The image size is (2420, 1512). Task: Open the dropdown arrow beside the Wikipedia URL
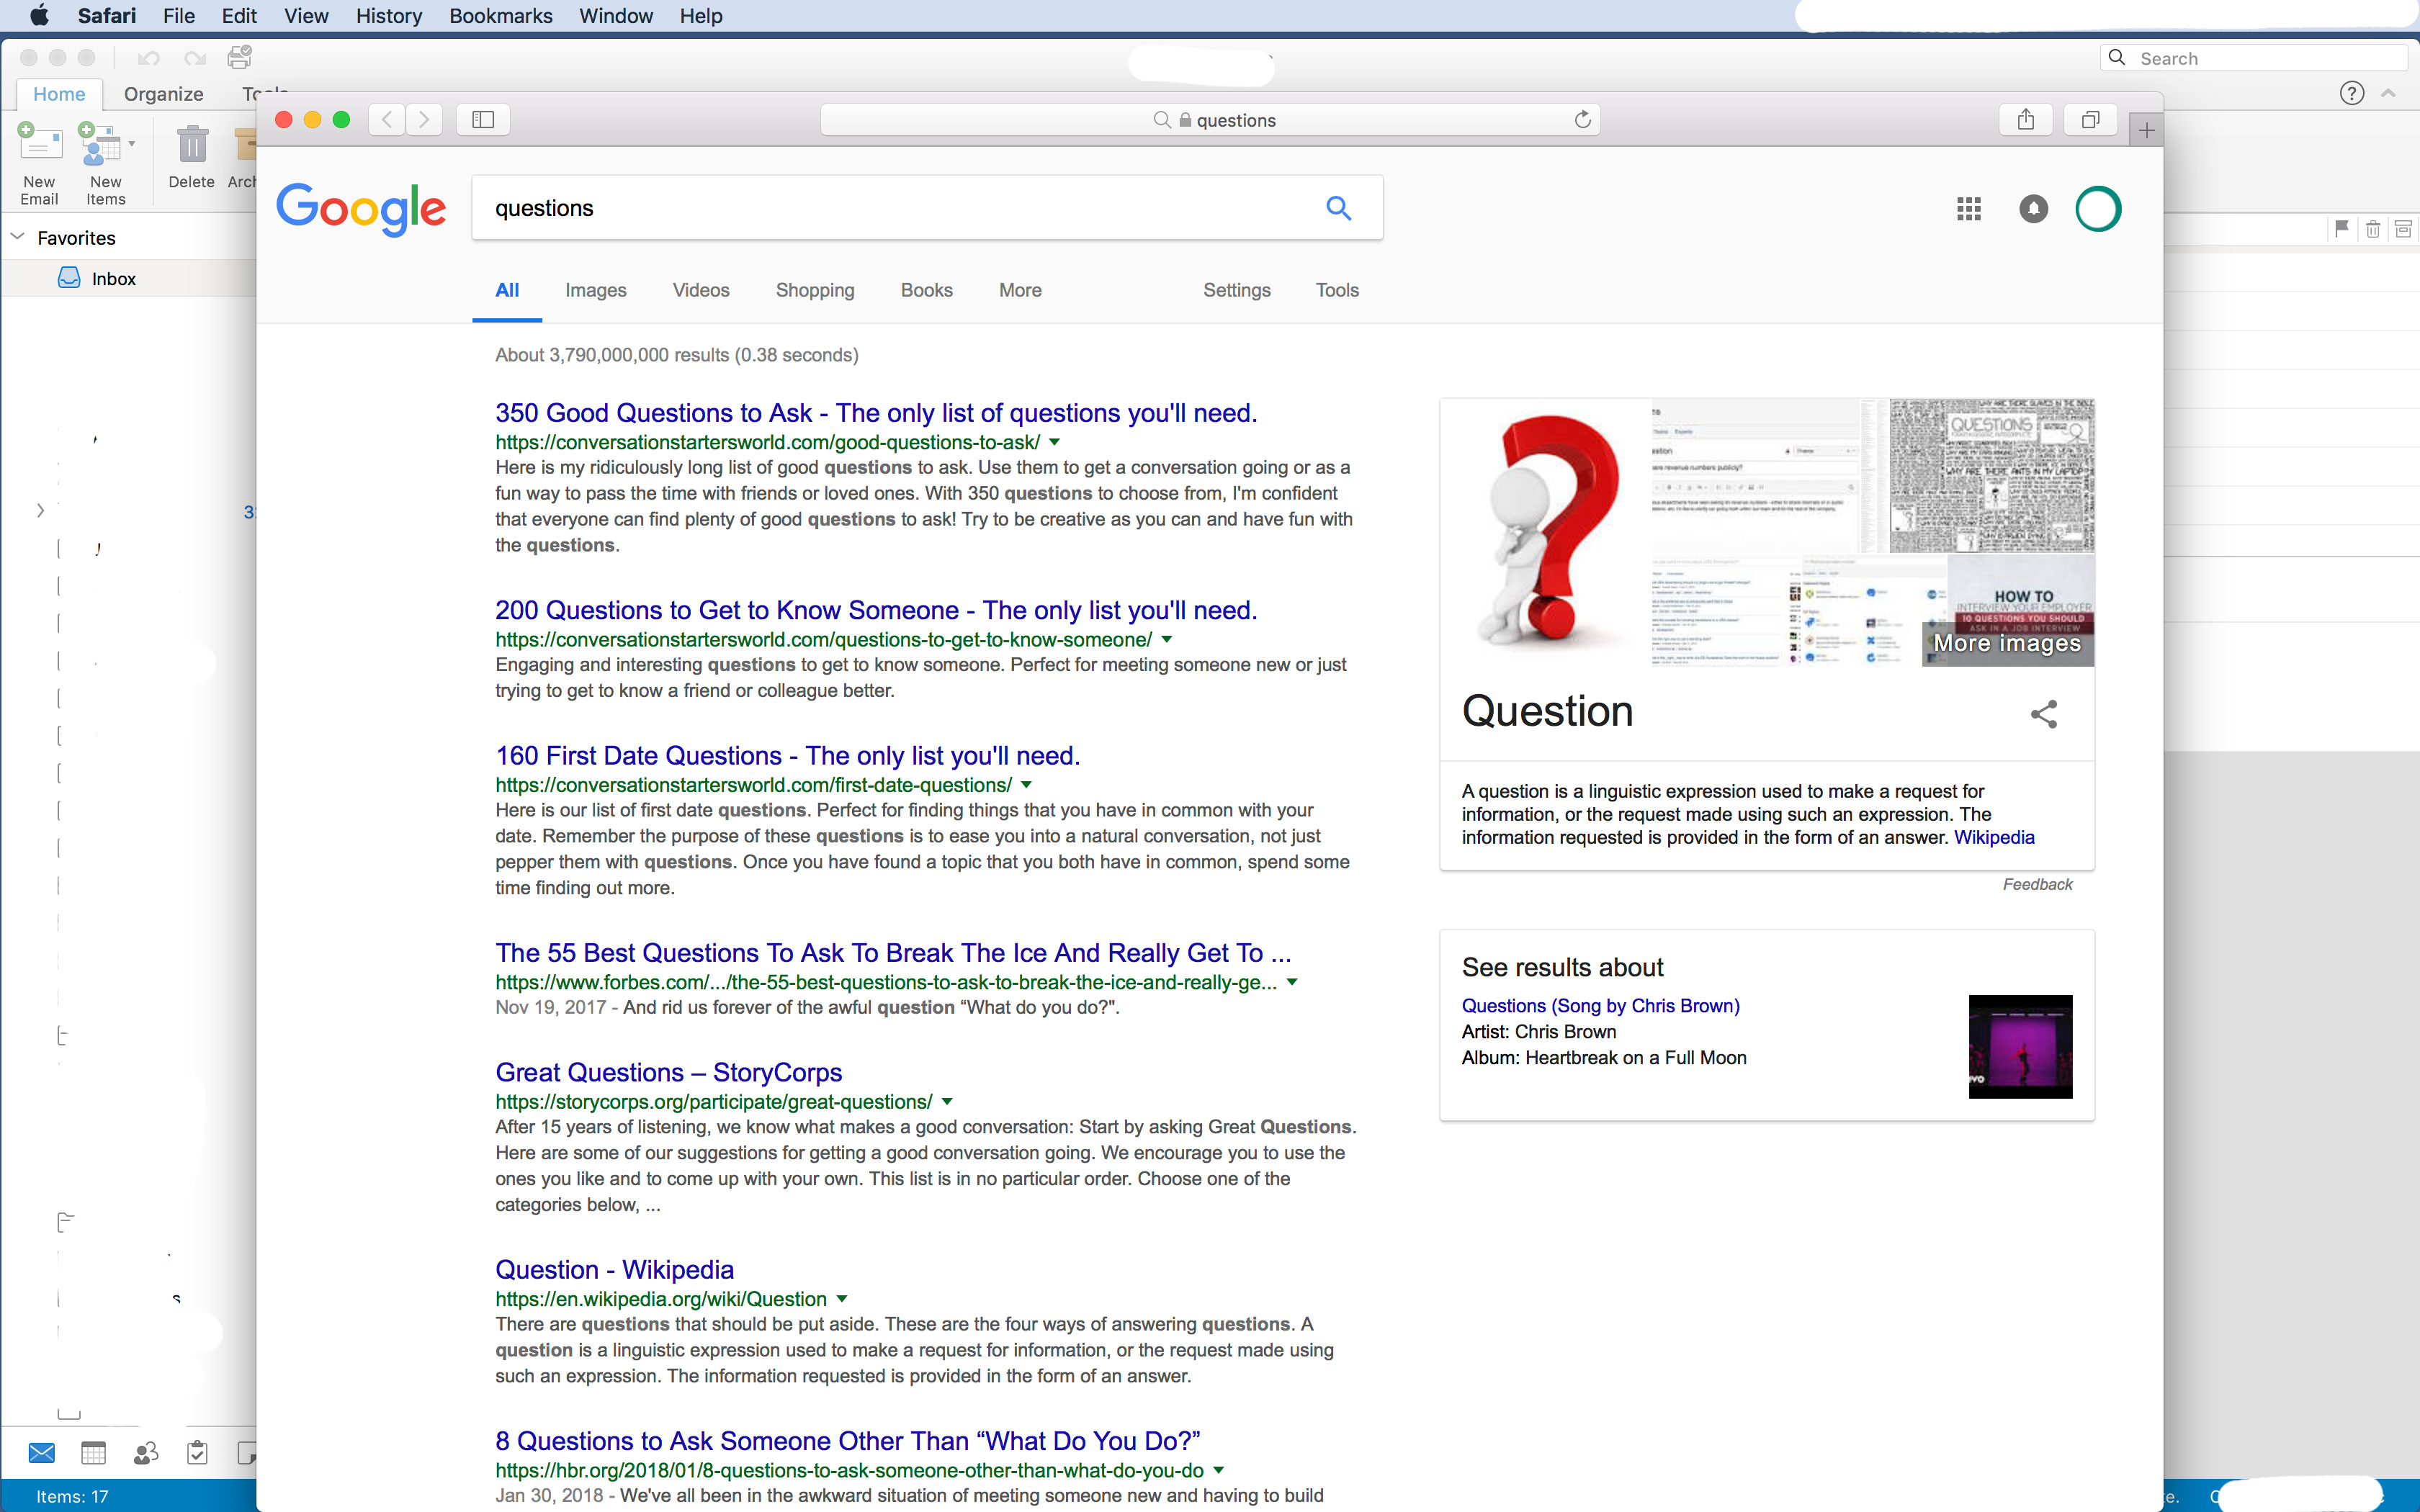click(x=842, y=1299)
